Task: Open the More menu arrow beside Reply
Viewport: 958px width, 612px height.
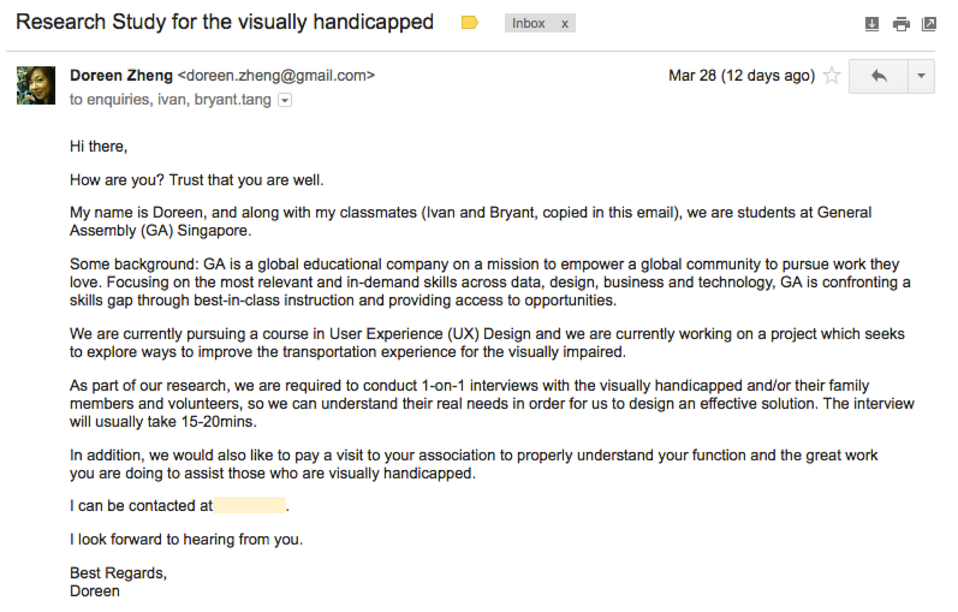Action: (921, 76)
